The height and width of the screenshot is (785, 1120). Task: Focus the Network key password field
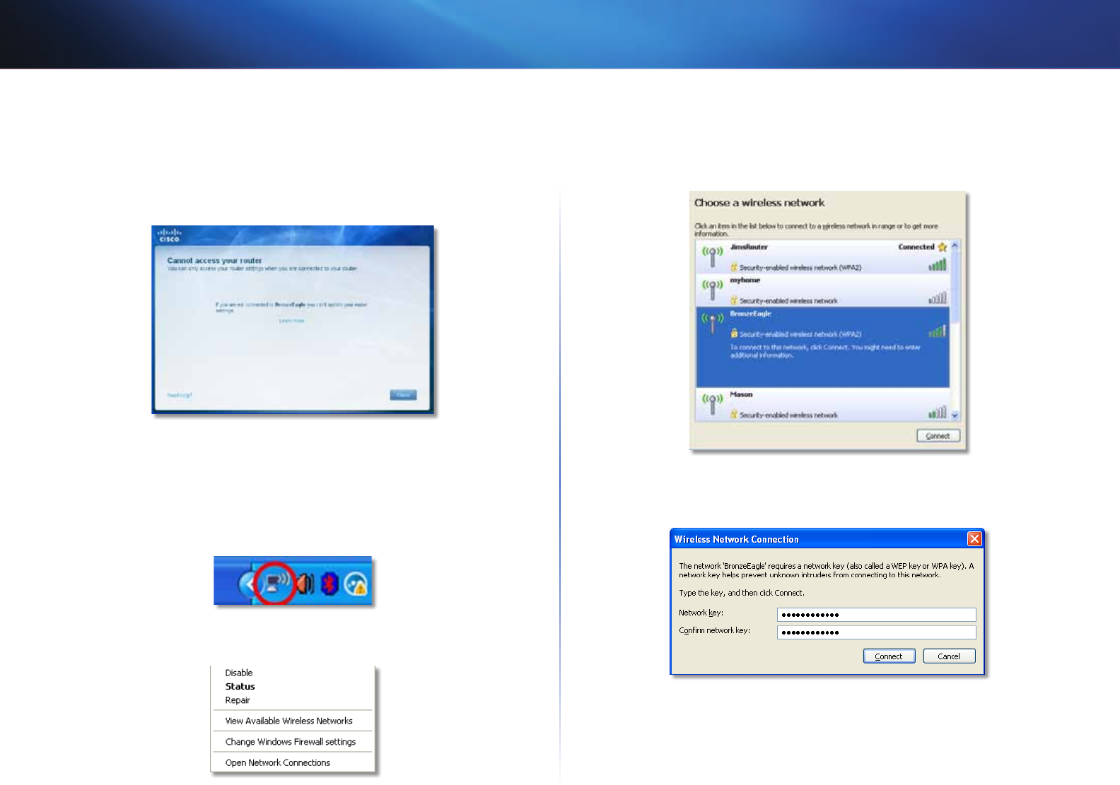coord(876,615)
